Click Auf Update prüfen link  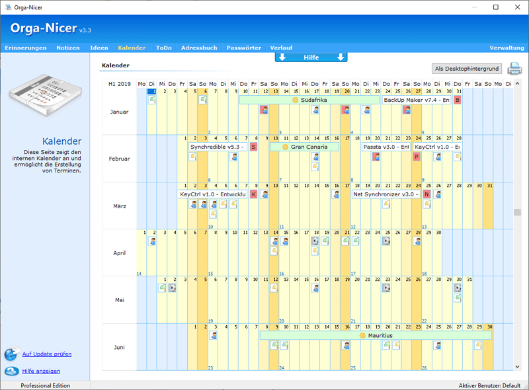pos(46,354)
